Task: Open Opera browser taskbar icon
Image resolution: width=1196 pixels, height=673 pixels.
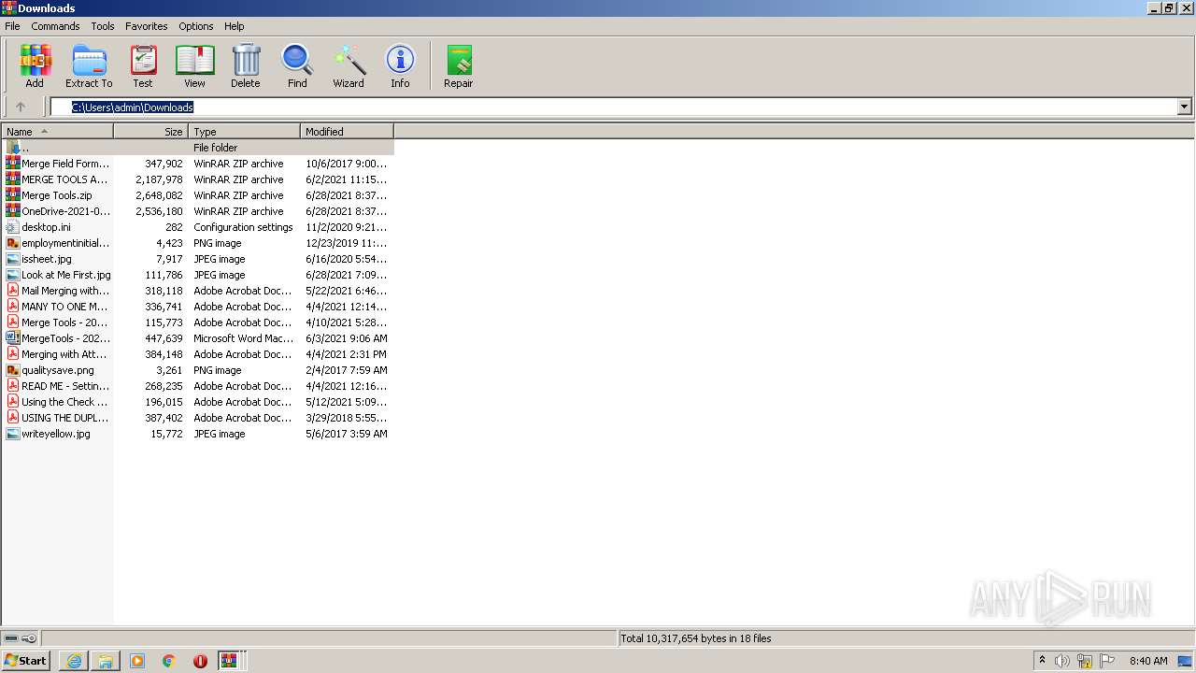Action: point(200,661)
